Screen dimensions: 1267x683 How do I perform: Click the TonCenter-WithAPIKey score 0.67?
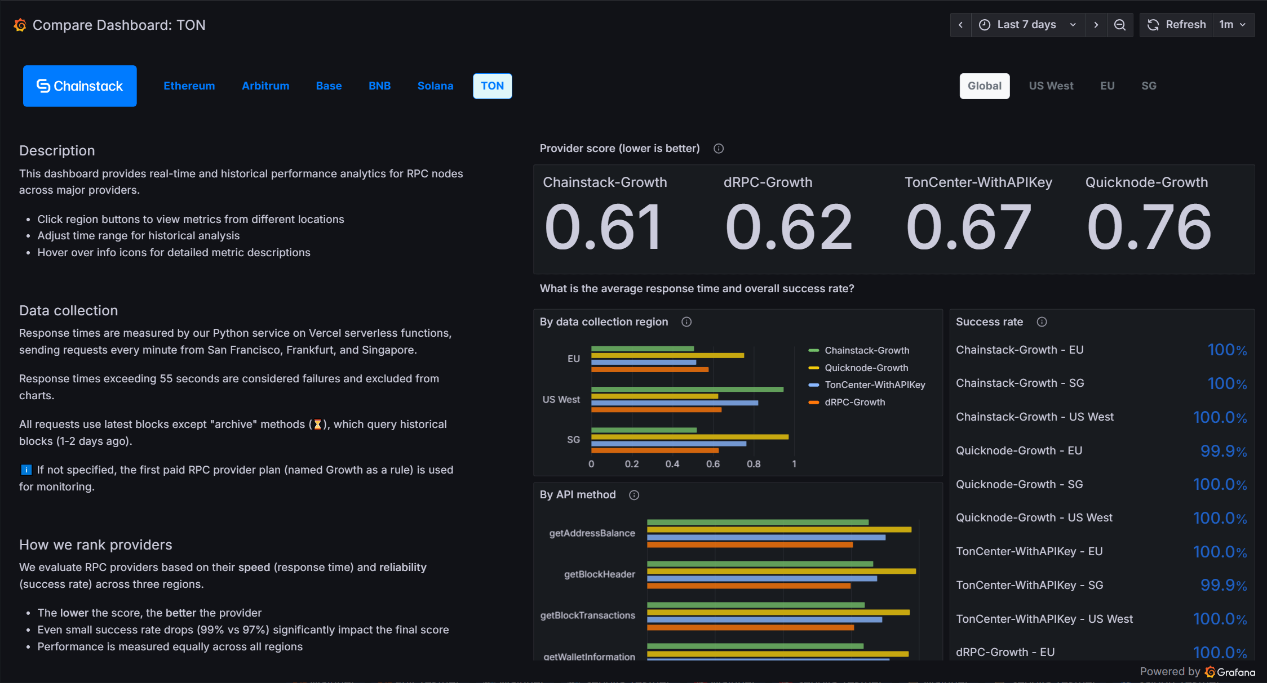pos(968,227)
